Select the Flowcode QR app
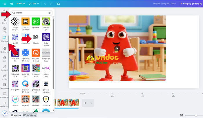Viewport: 203px width, 118px height. click(x=46, y=22)
